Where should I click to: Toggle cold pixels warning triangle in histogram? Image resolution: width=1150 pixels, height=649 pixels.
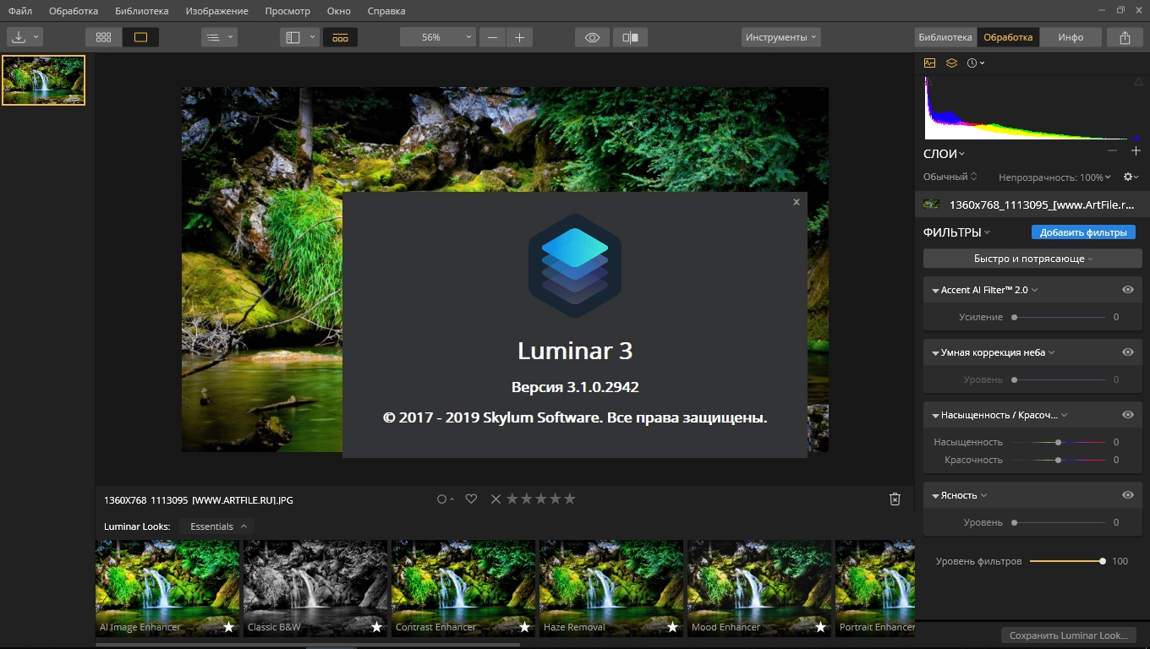[x=928, y=81]
